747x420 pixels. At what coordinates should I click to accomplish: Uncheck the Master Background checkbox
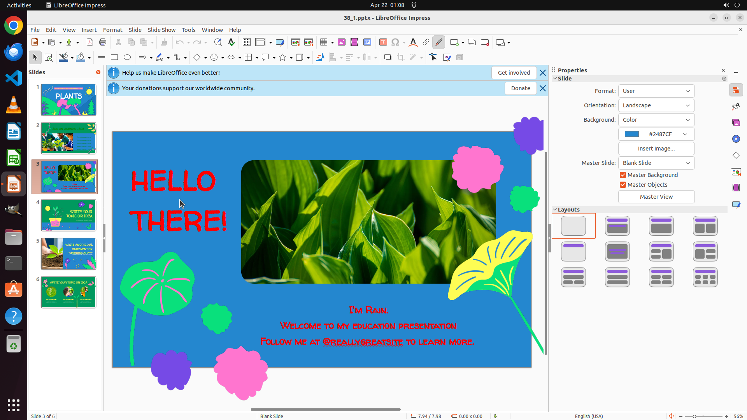[623, 175]
